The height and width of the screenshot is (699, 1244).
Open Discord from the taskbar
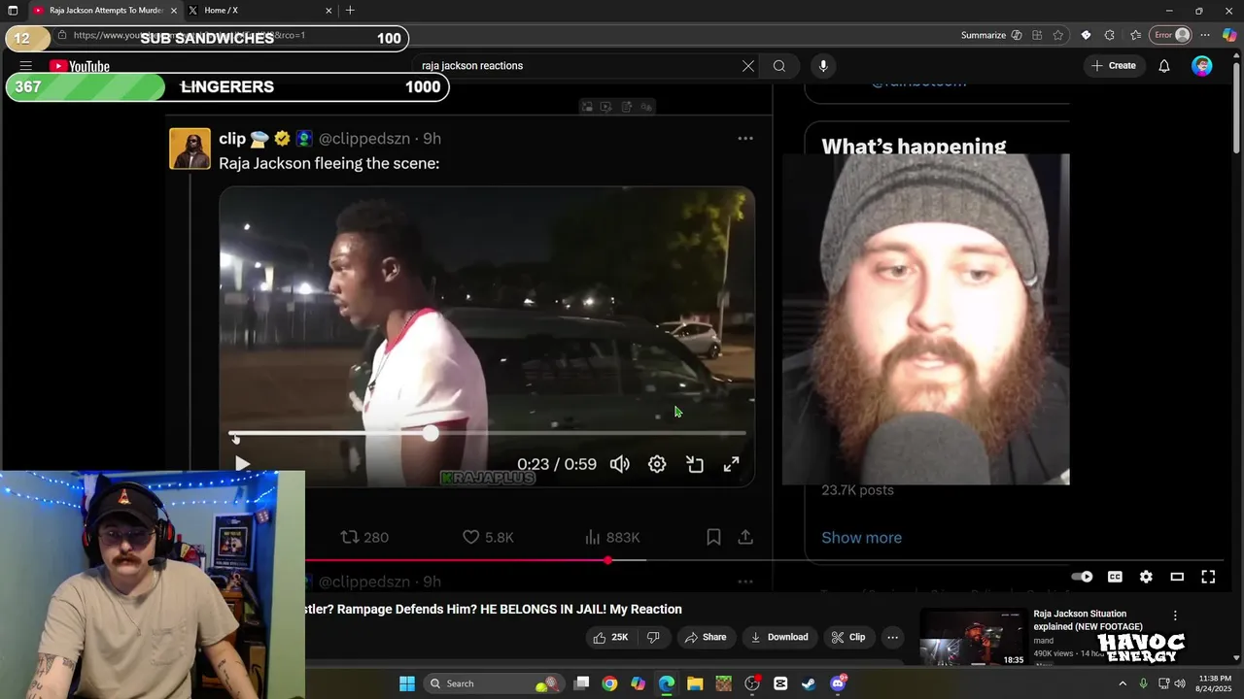click(838, 683)
